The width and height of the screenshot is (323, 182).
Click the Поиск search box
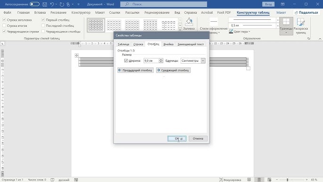pyautogui.click(x=163, y=4)
